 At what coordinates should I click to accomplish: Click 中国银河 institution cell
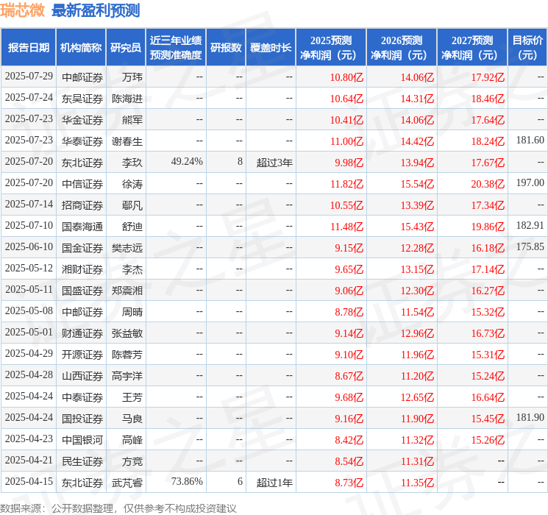pos(82,440)
